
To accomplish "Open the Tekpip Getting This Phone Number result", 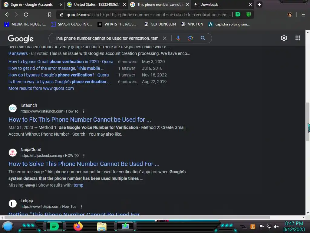I will click(x=74, y=214).
